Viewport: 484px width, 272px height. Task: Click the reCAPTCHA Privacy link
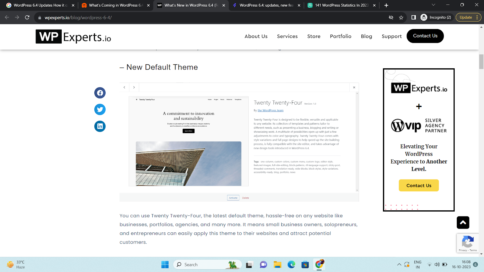coord(463,250)
